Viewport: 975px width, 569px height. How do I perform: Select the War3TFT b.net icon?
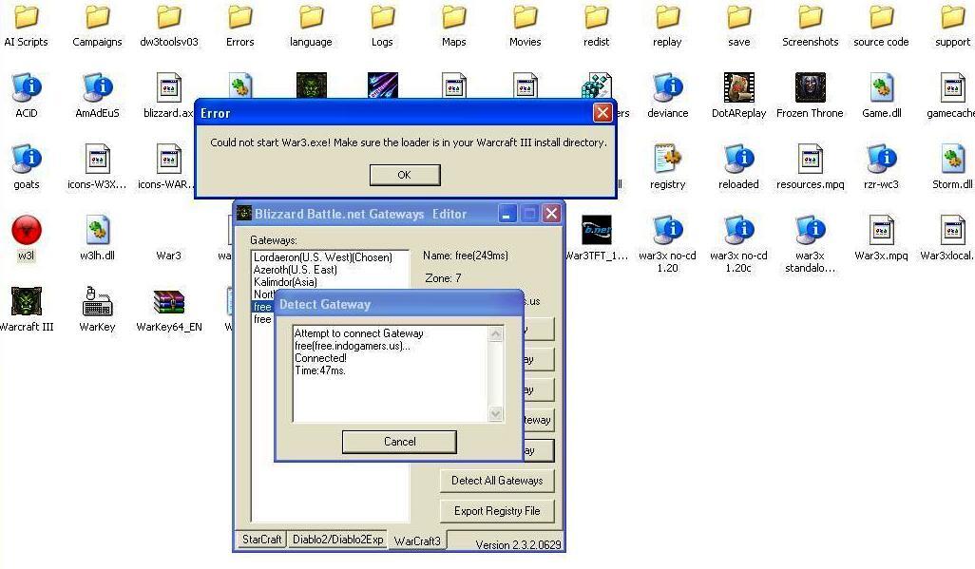pos(597,230)
